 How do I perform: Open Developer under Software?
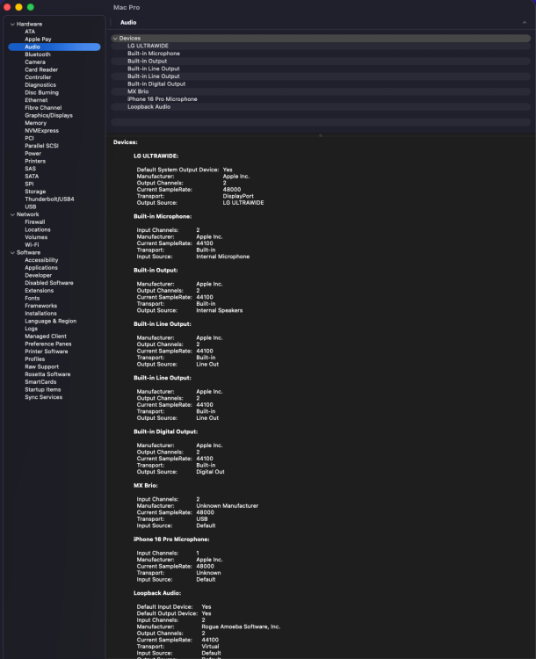tap(39, 275)
